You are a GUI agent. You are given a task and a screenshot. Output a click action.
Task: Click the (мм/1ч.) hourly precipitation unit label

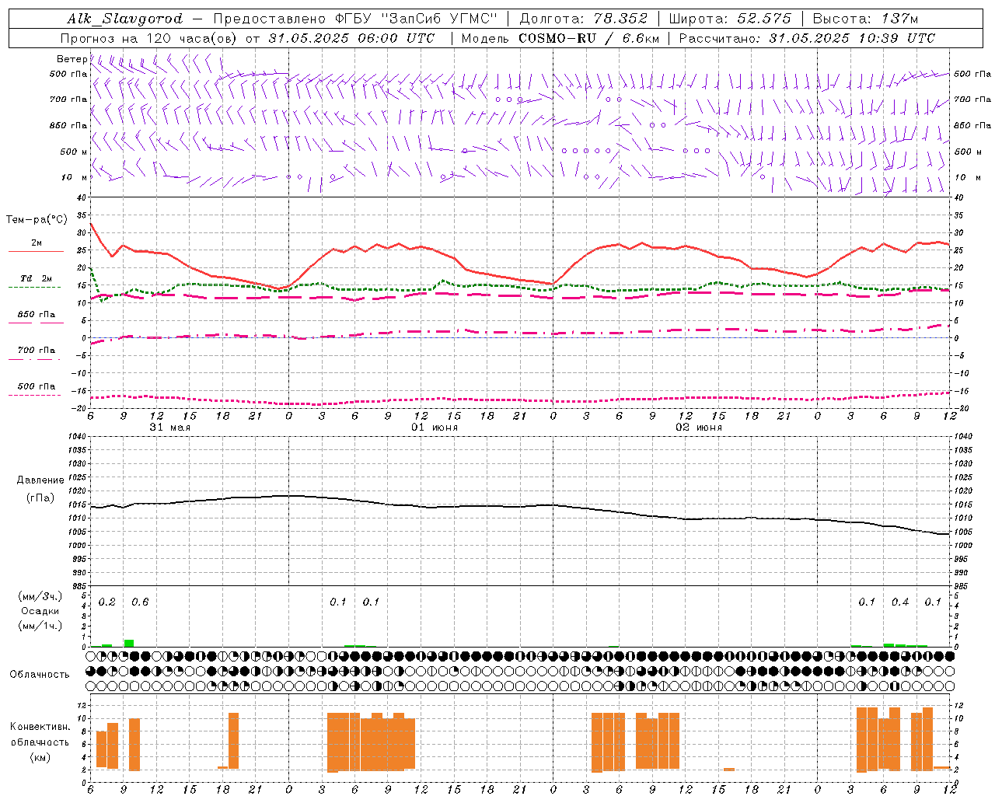tap(40, 626)
